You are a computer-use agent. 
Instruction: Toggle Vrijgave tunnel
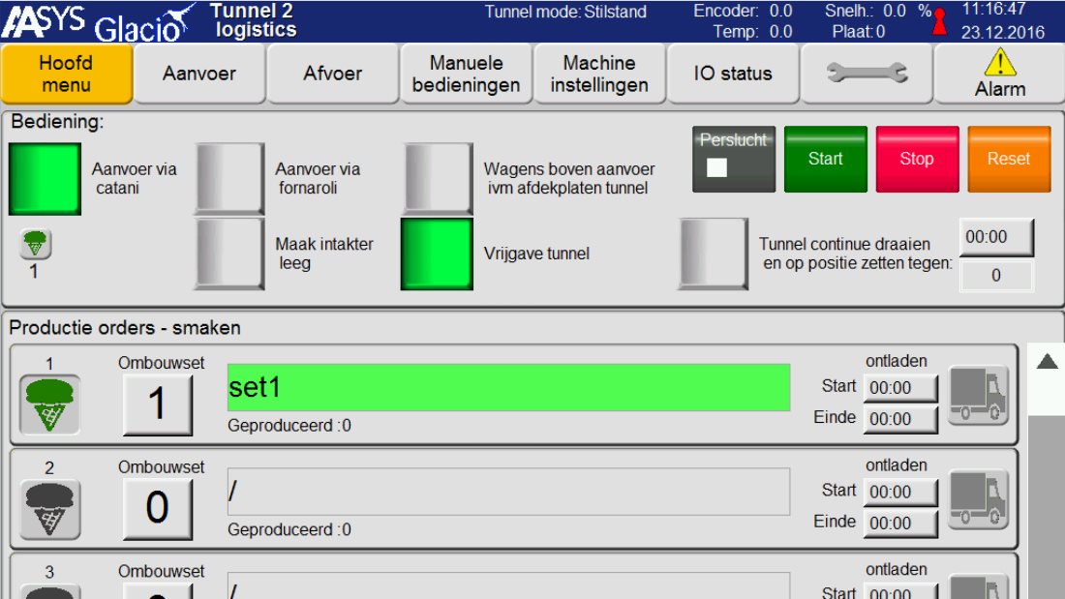click(437, 254)
